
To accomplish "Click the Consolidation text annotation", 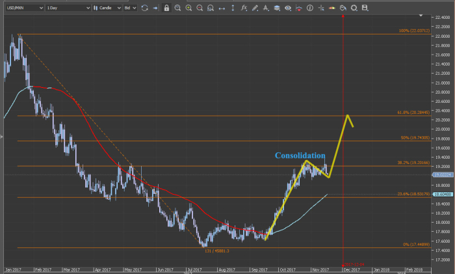I will pos(300,156).
